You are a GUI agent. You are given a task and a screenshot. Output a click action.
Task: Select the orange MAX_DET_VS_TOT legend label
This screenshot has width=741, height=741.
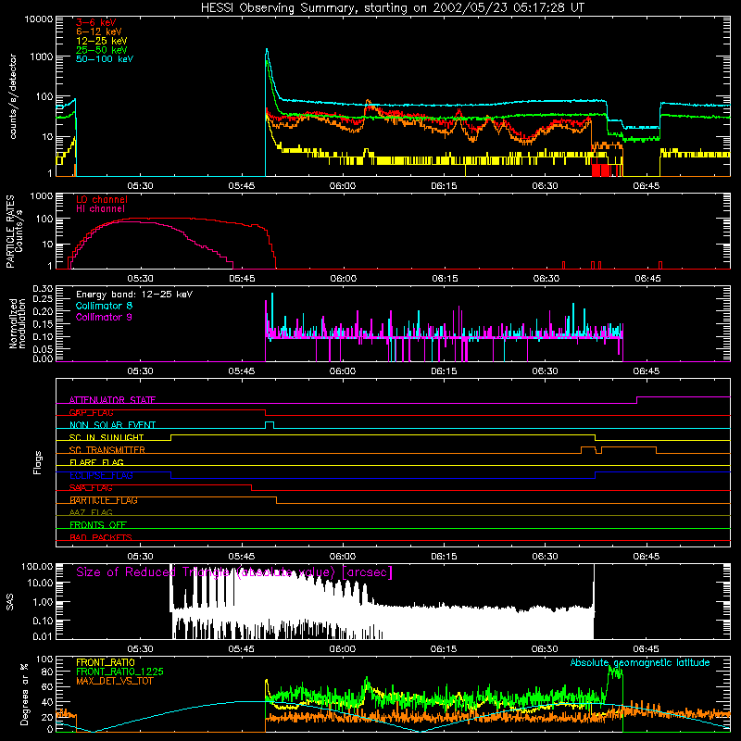114,681
